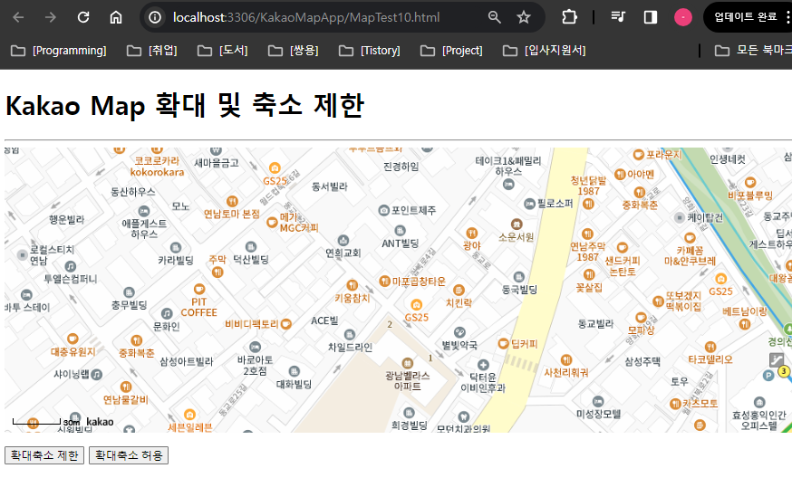The width and height of the screenshot is (792, 497).
Task: Click the ANT빌딩 building marker
Action: [400, 231]
